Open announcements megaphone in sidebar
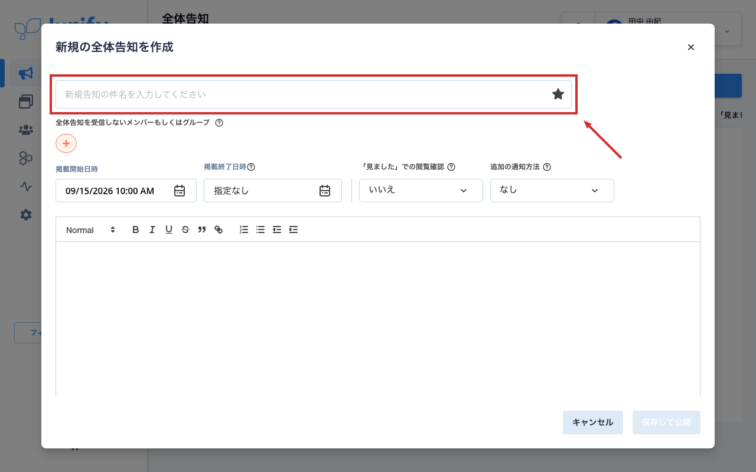 pyautogui.click(x=26, y=73)
